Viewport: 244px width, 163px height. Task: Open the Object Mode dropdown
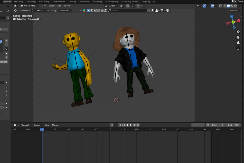30,6
